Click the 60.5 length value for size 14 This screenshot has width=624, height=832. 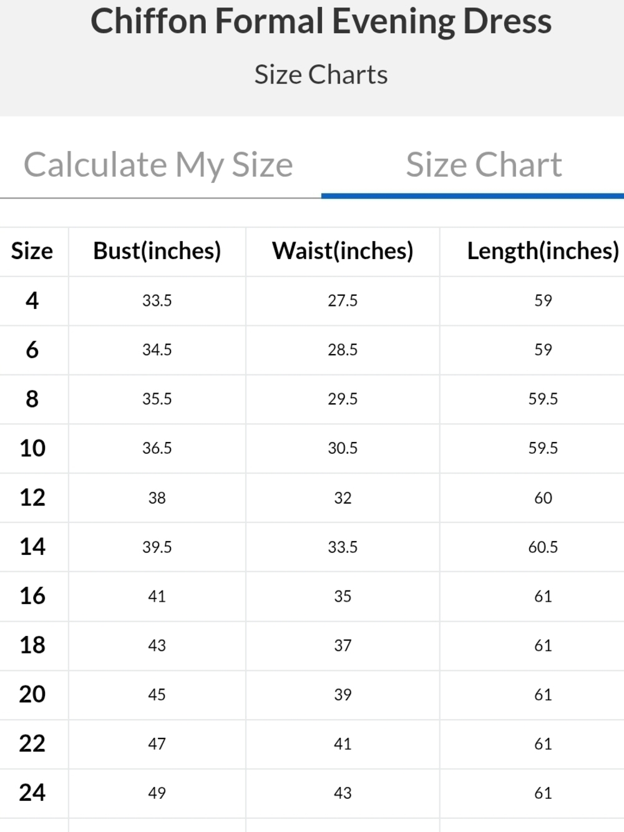coord(543,547)
